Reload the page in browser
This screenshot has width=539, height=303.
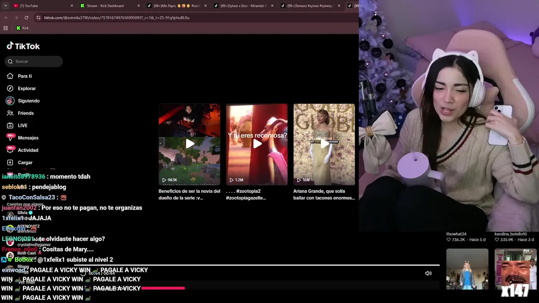[26, 18]
